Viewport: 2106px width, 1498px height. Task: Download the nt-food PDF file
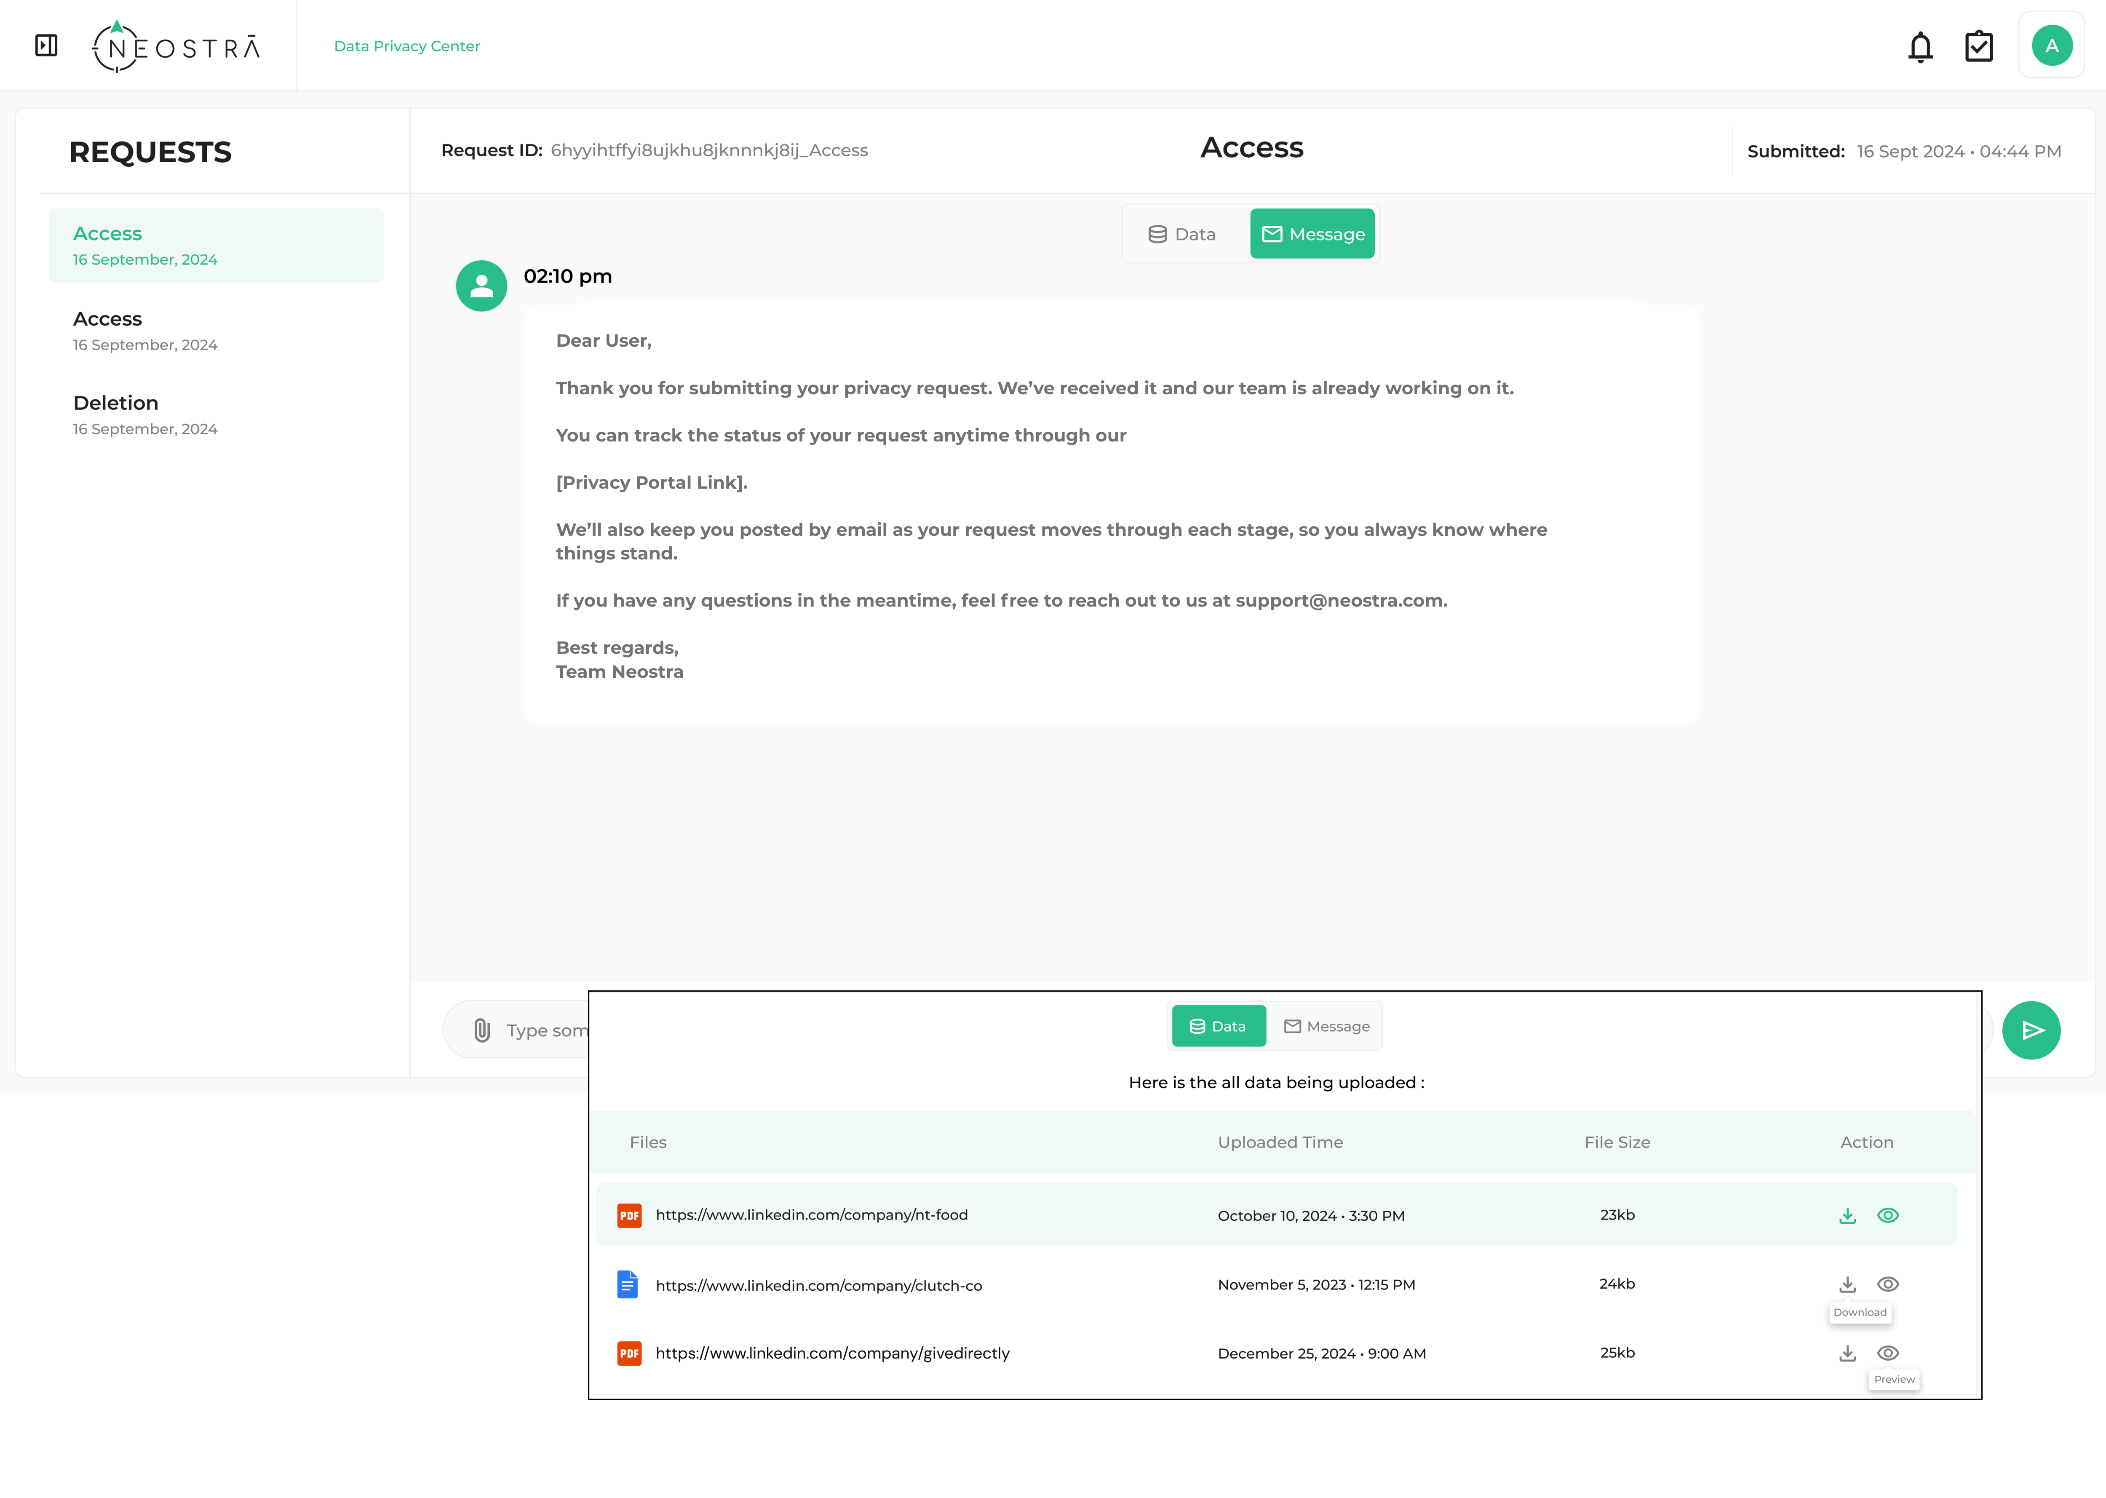(x=1847, y=1216)
